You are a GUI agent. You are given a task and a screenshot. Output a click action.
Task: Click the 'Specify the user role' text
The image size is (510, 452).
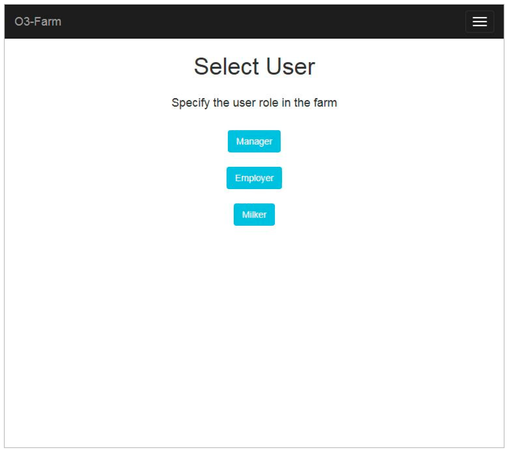pyautogui.click(x=254, y=103)
